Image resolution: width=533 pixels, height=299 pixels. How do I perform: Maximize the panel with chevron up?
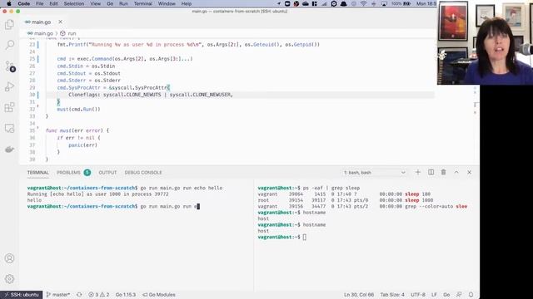tap(456, 172)
